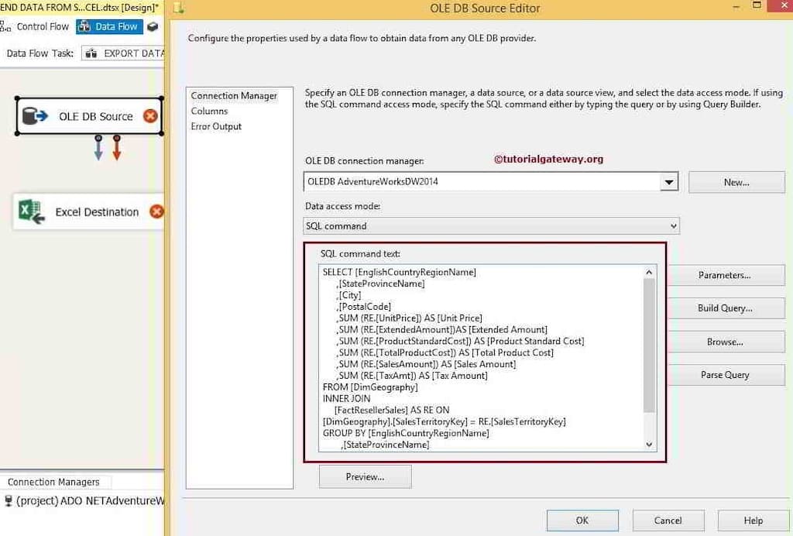Click the Parse Query button
This screenshot has height=536, width=793.
[726, 375]
